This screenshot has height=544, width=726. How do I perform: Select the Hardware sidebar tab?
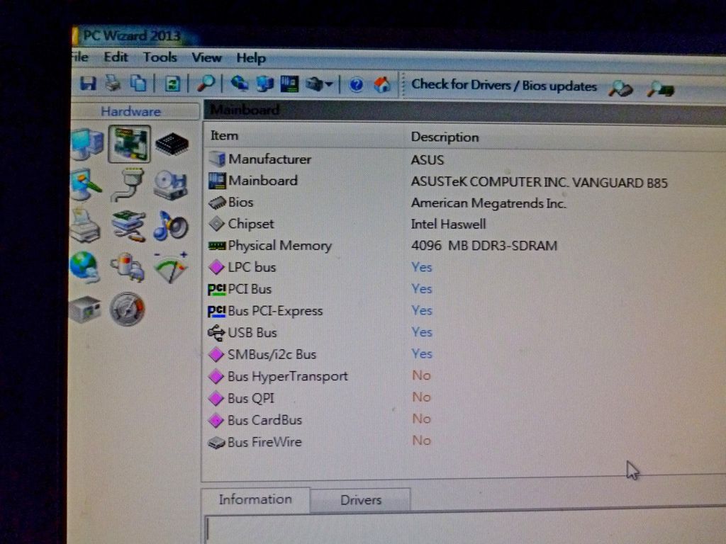pyautogui.click(x=131, y=111)
